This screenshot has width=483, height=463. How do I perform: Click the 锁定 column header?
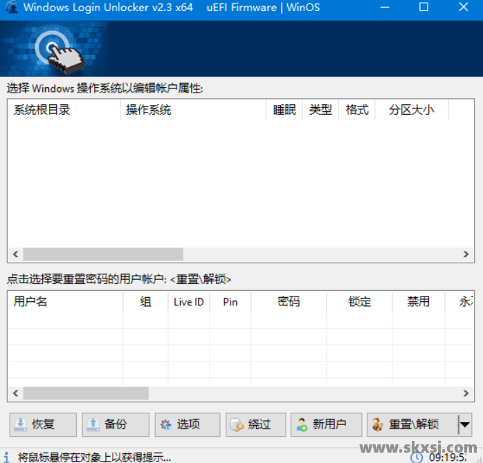pos(359,301)
